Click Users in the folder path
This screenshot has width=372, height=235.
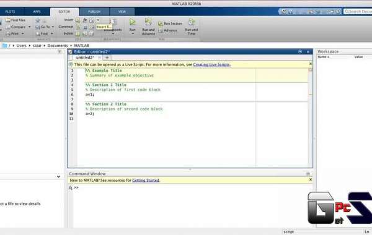click(21, 45)
